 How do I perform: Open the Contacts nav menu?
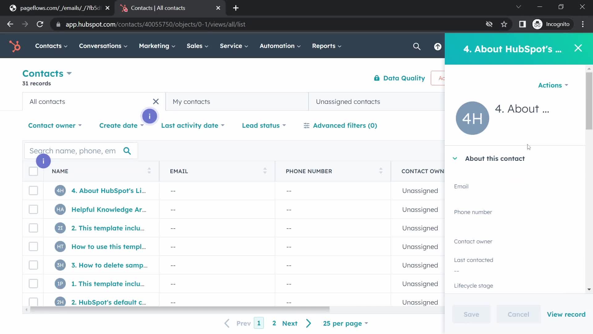point(51,46)
